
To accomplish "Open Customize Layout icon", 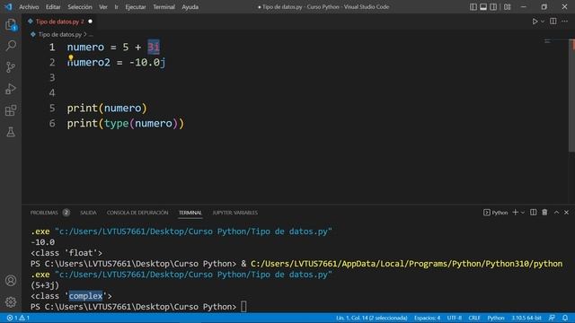I will (x=507, y=7).
